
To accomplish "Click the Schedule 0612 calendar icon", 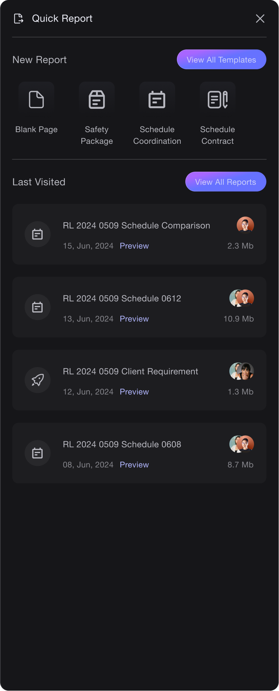I will click(38, 307).
